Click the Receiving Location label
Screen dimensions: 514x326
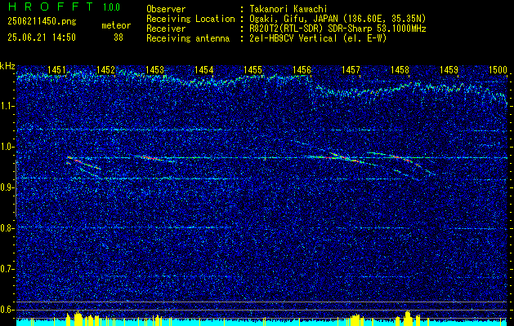190,19
